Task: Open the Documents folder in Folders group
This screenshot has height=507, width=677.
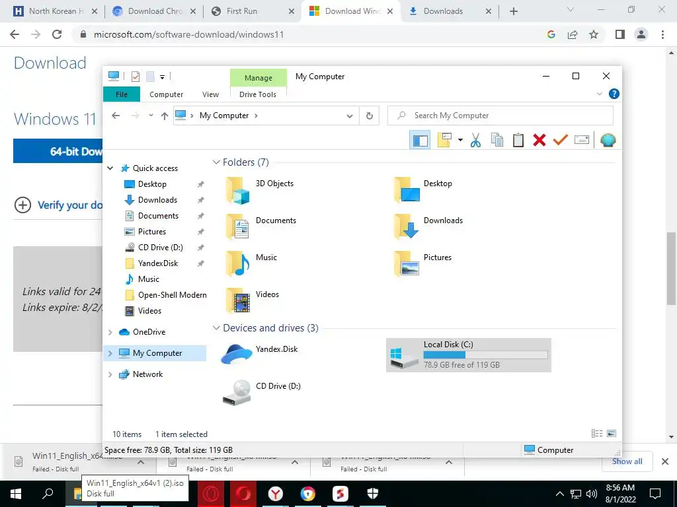Action: tap(262, 227)
